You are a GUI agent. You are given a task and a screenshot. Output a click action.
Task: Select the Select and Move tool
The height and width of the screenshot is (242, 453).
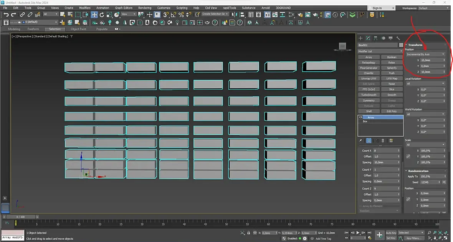(x=94, y=15)
